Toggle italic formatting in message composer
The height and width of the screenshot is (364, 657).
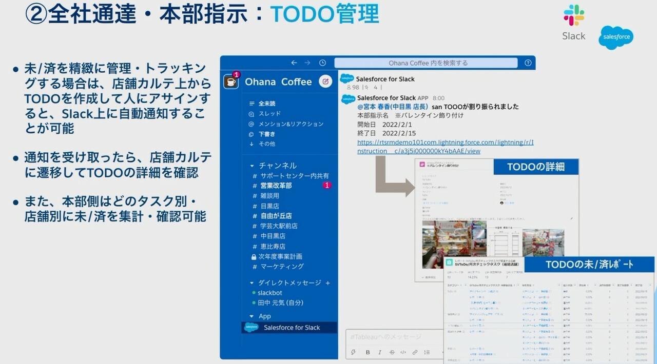[380, 352]
